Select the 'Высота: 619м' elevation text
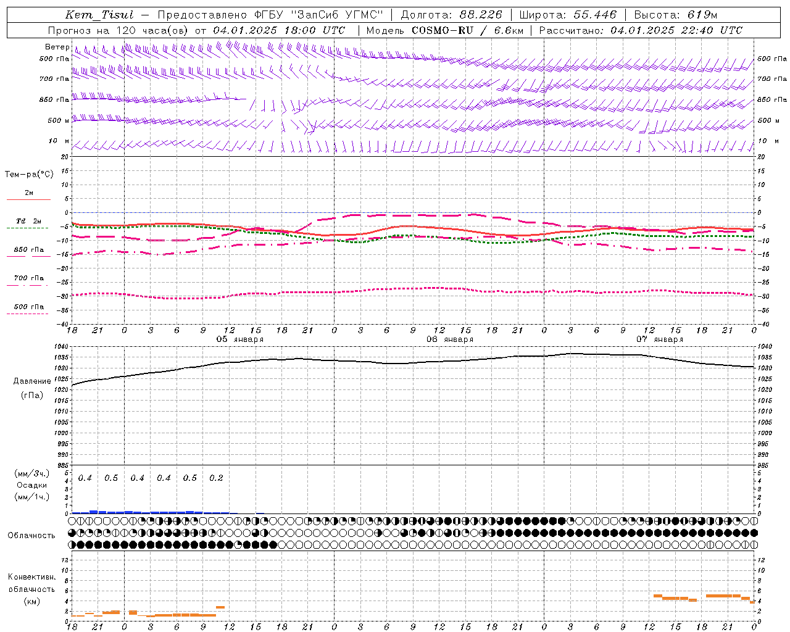 676,15
